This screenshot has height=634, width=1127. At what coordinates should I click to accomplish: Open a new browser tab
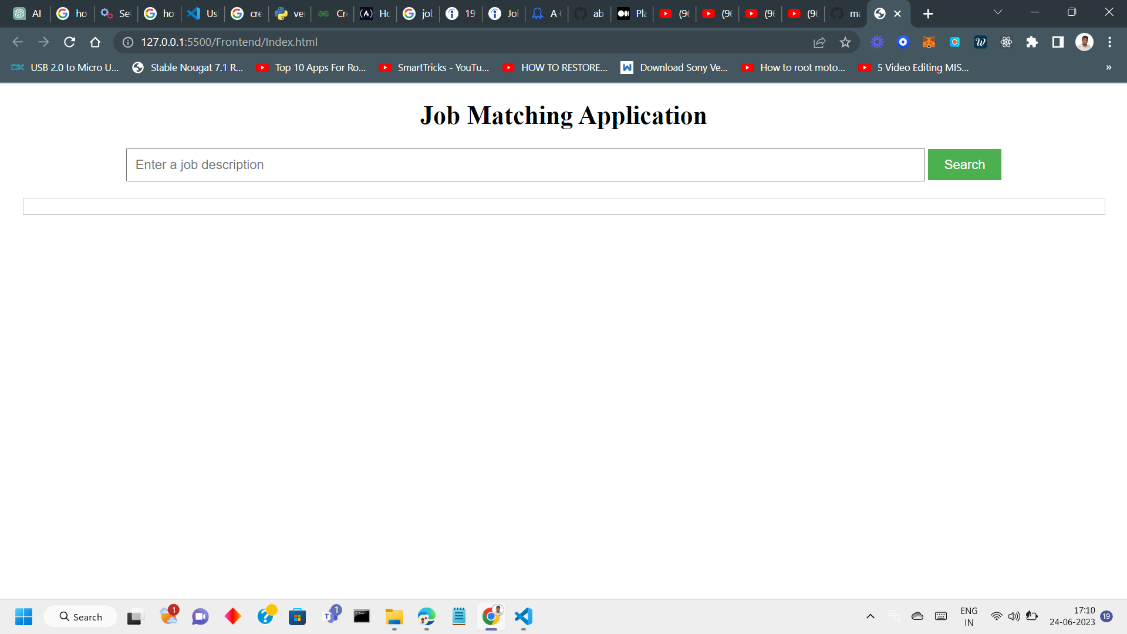point(927,13)
